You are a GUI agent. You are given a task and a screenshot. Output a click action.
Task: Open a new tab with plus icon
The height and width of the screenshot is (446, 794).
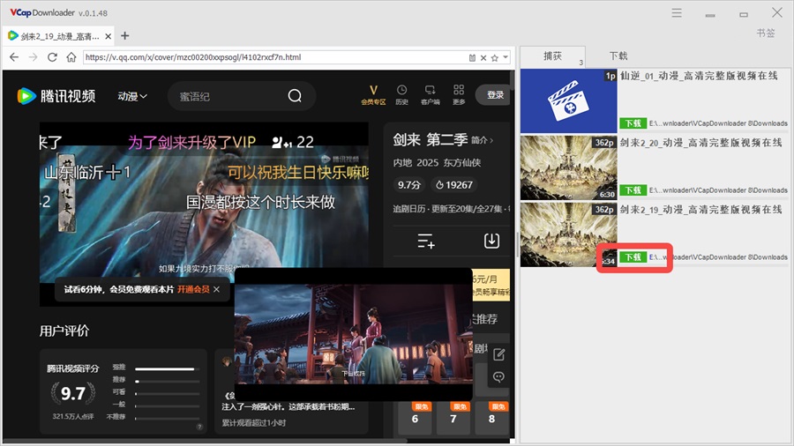coord(125,35)
